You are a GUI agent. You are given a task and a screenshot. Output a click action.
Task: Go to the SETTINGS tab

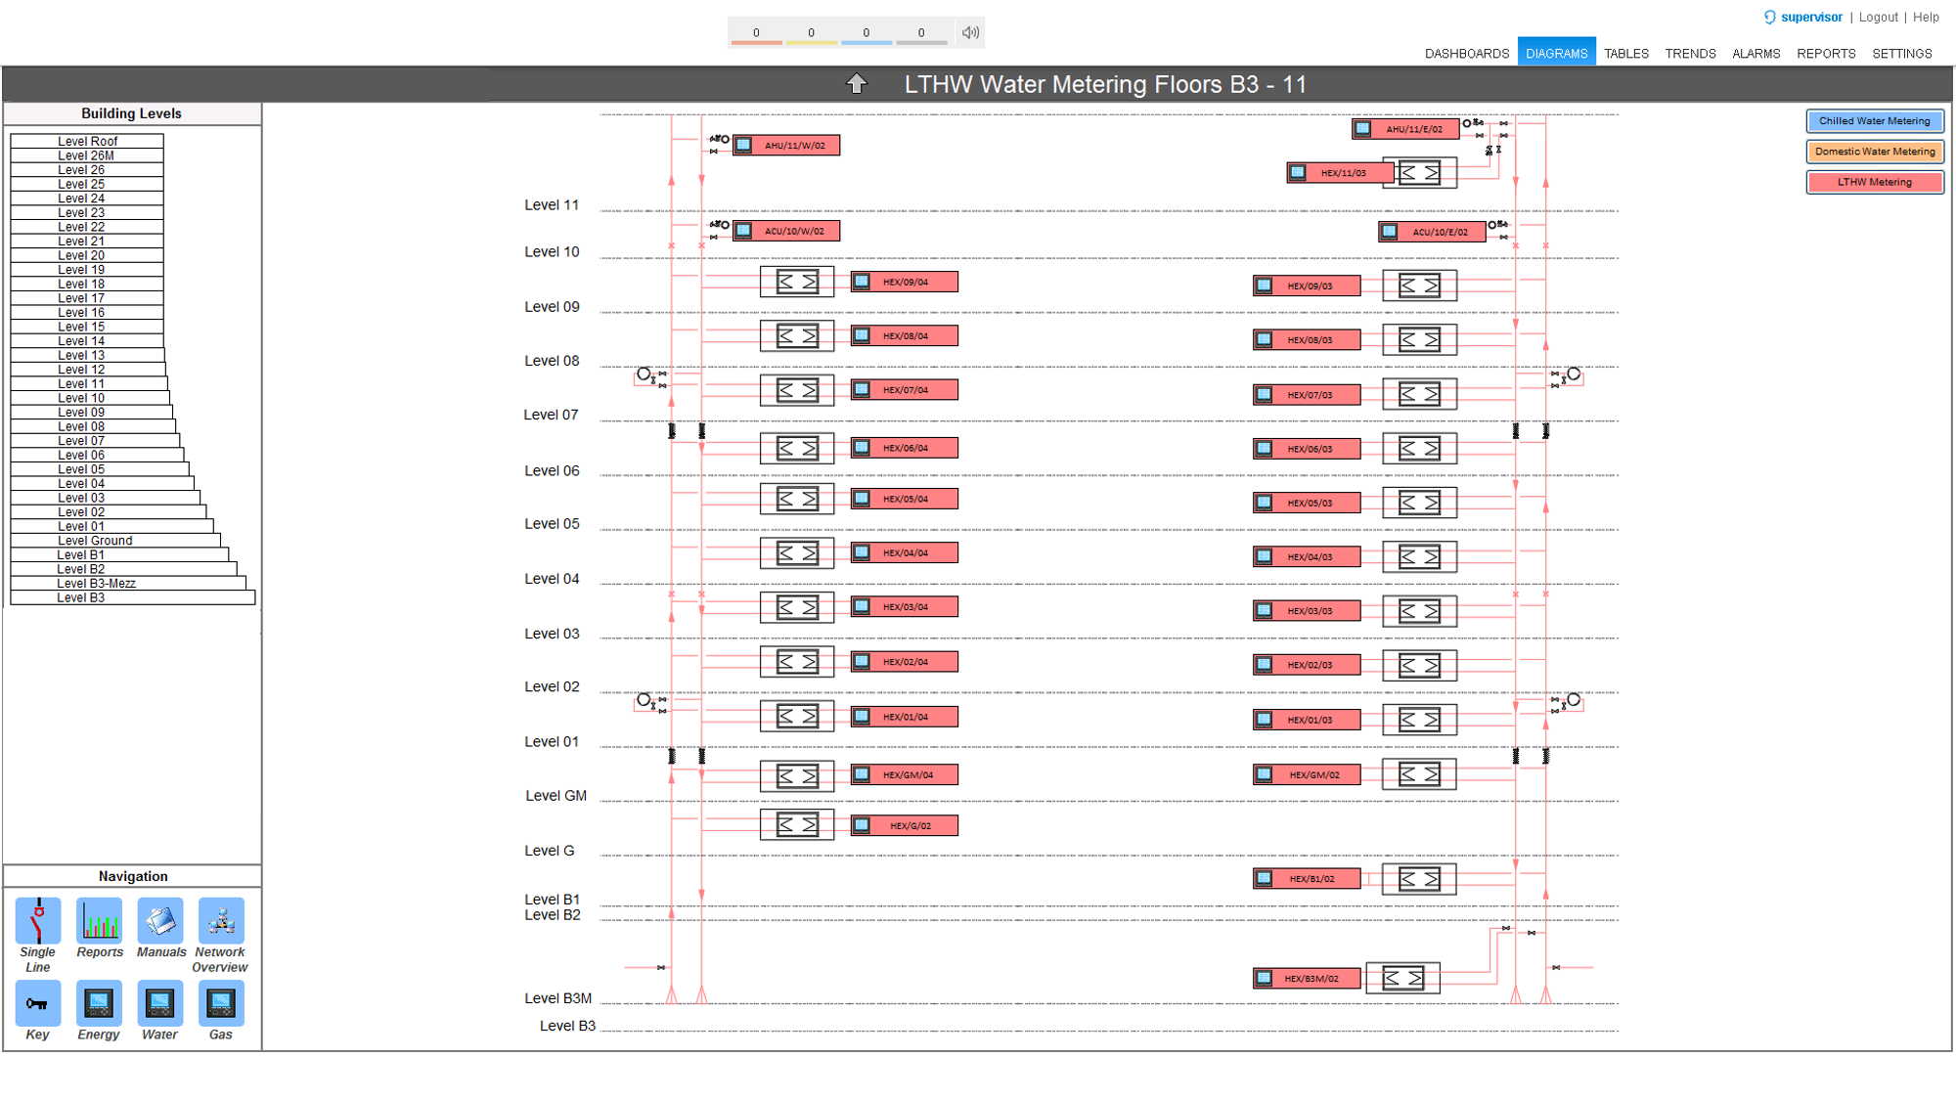1901,54
